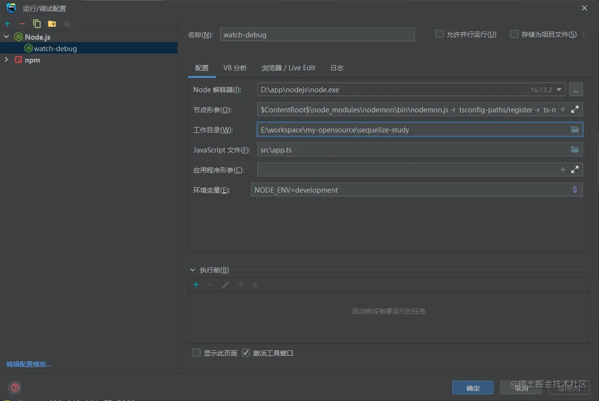
Task: Insert macro into application parameters
Action: point(563,170)
